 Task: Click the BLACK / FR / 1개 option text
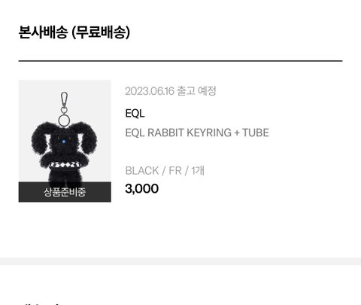[165, 171]
